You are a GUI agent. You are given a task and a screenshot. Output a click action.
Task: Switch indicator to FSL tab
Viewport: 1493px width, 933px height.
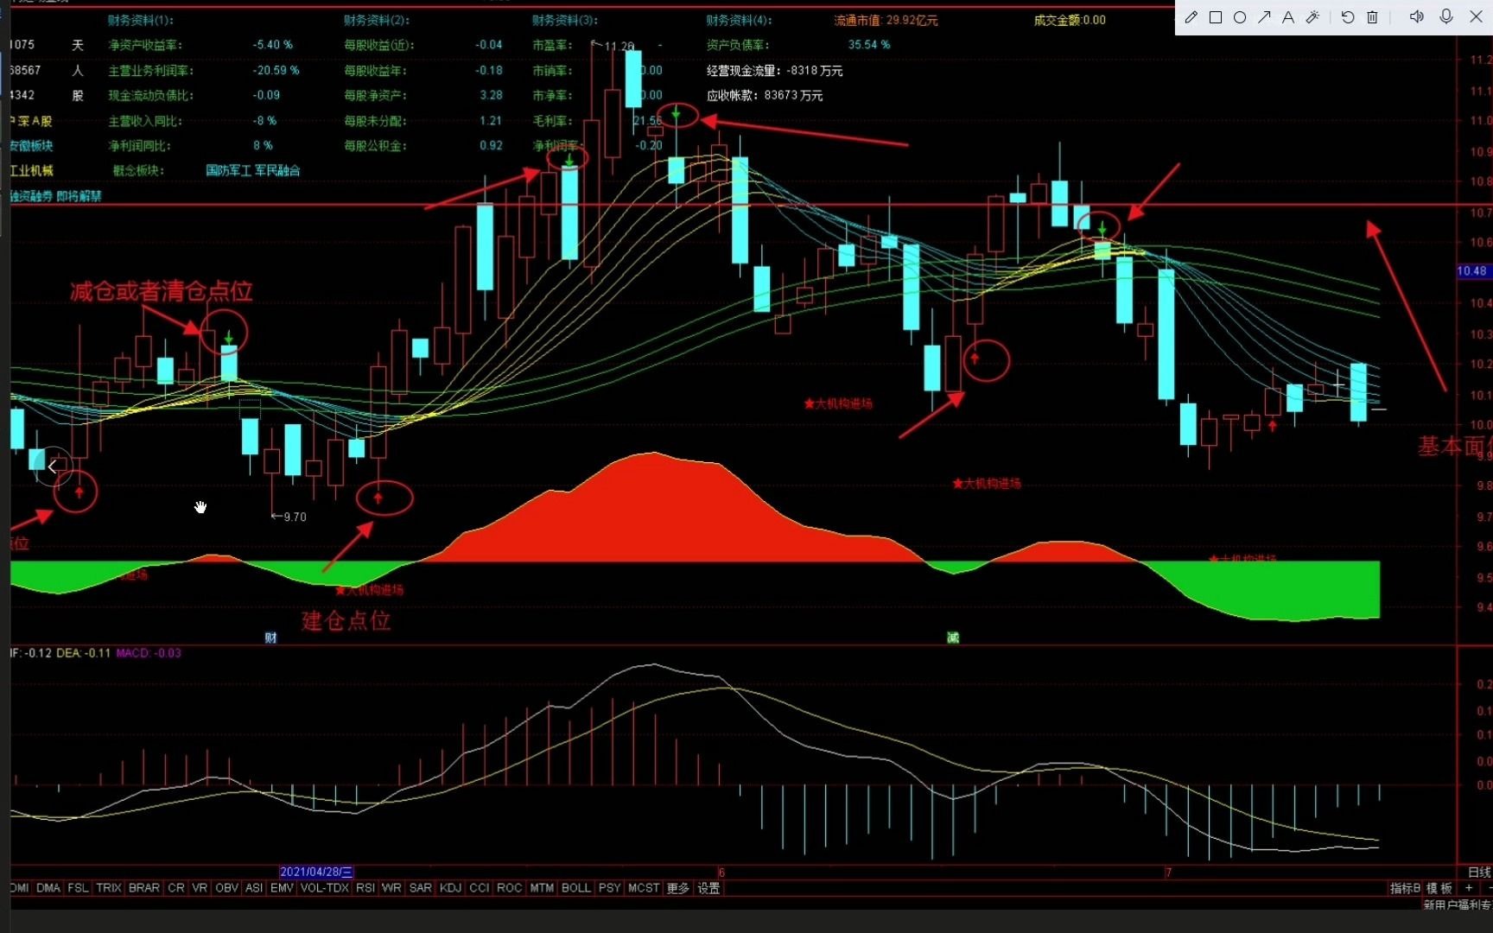click(x=78, y=887)
